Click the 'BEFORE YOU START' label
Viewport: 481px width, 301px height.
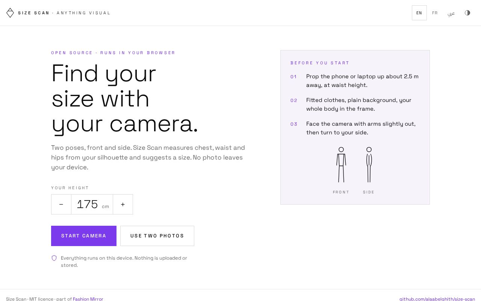(x=320, y=63)
